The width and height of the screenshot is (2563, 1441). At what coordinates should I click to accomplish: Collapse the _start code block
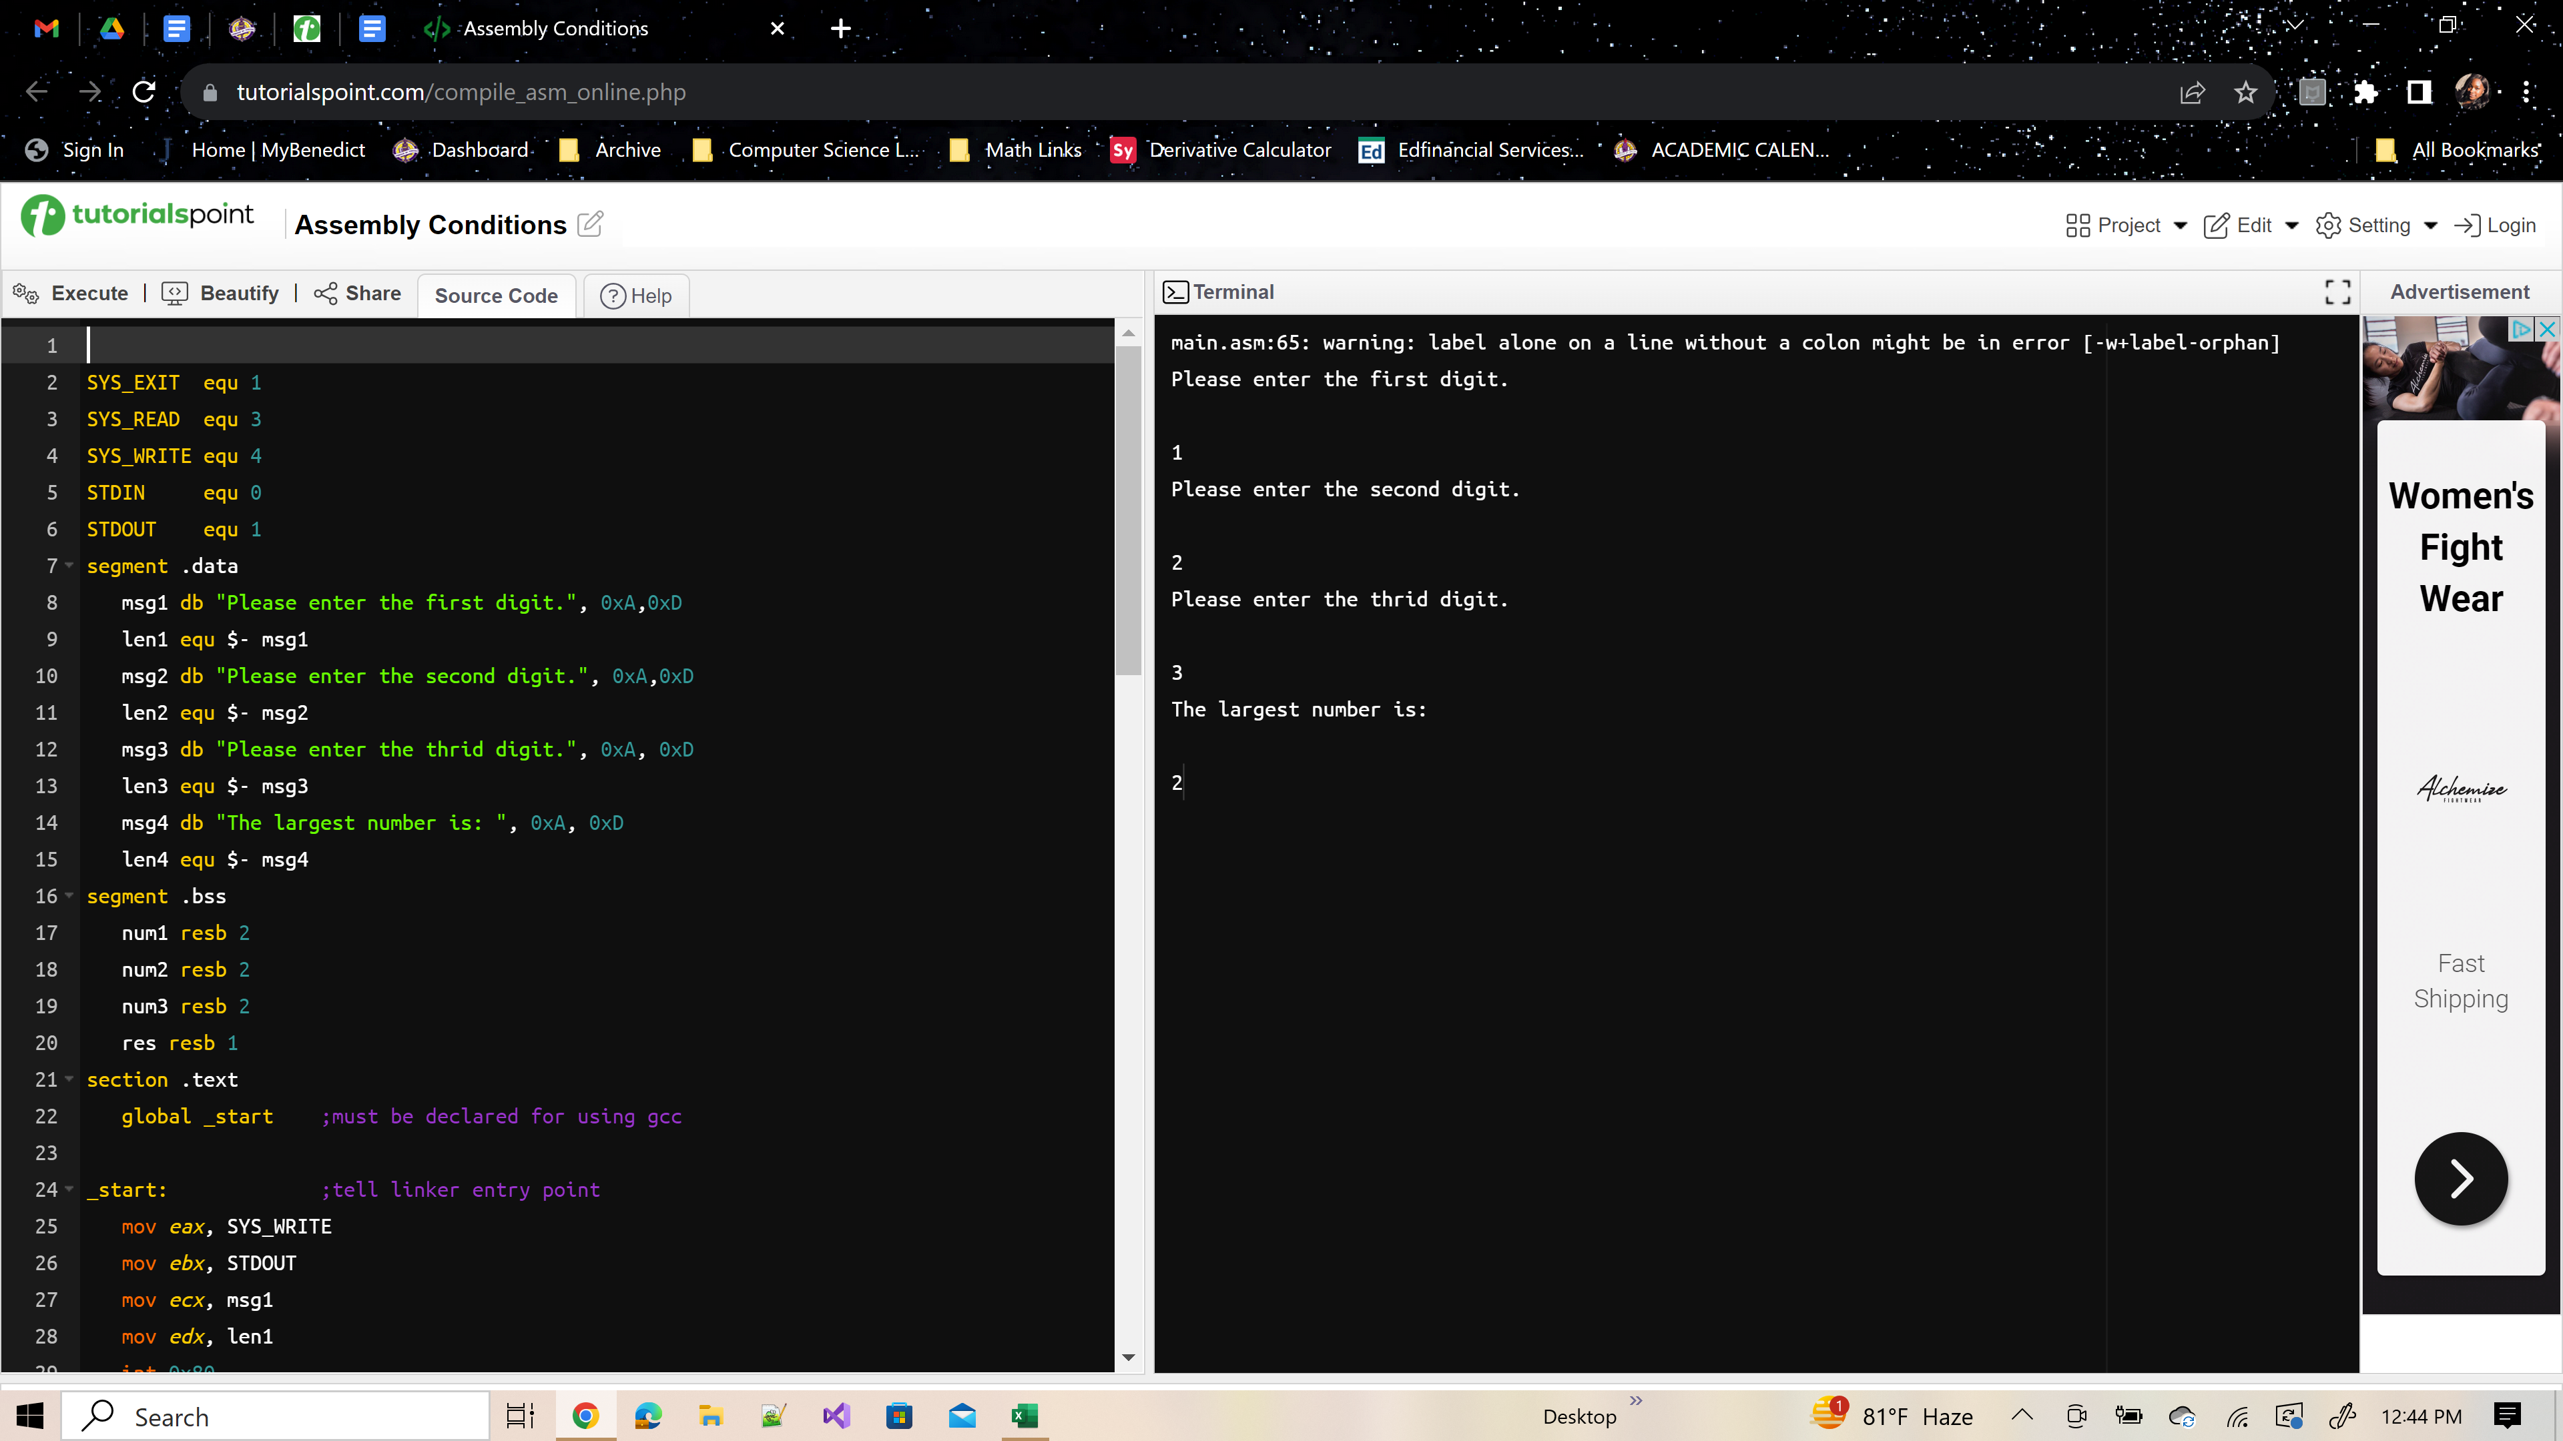(x=69, y=1188)
